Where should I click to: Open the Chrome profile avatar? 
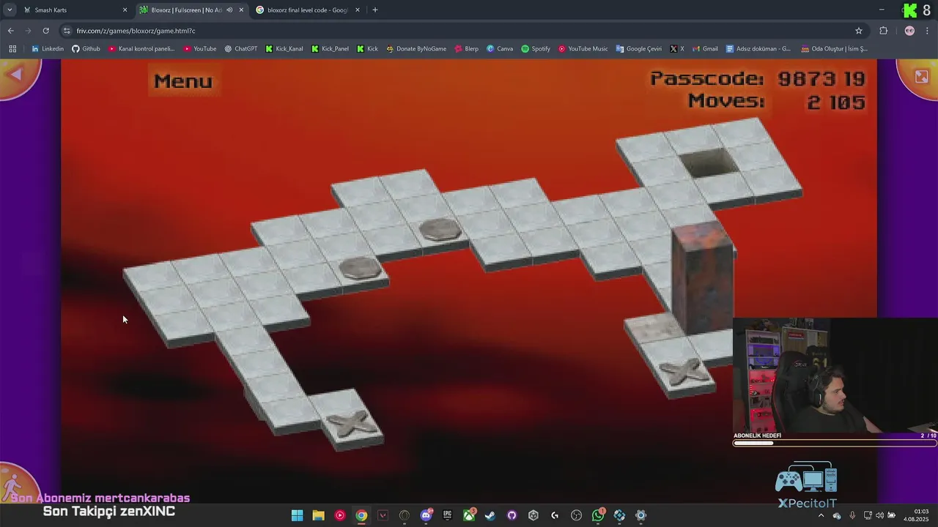point(909,31)
